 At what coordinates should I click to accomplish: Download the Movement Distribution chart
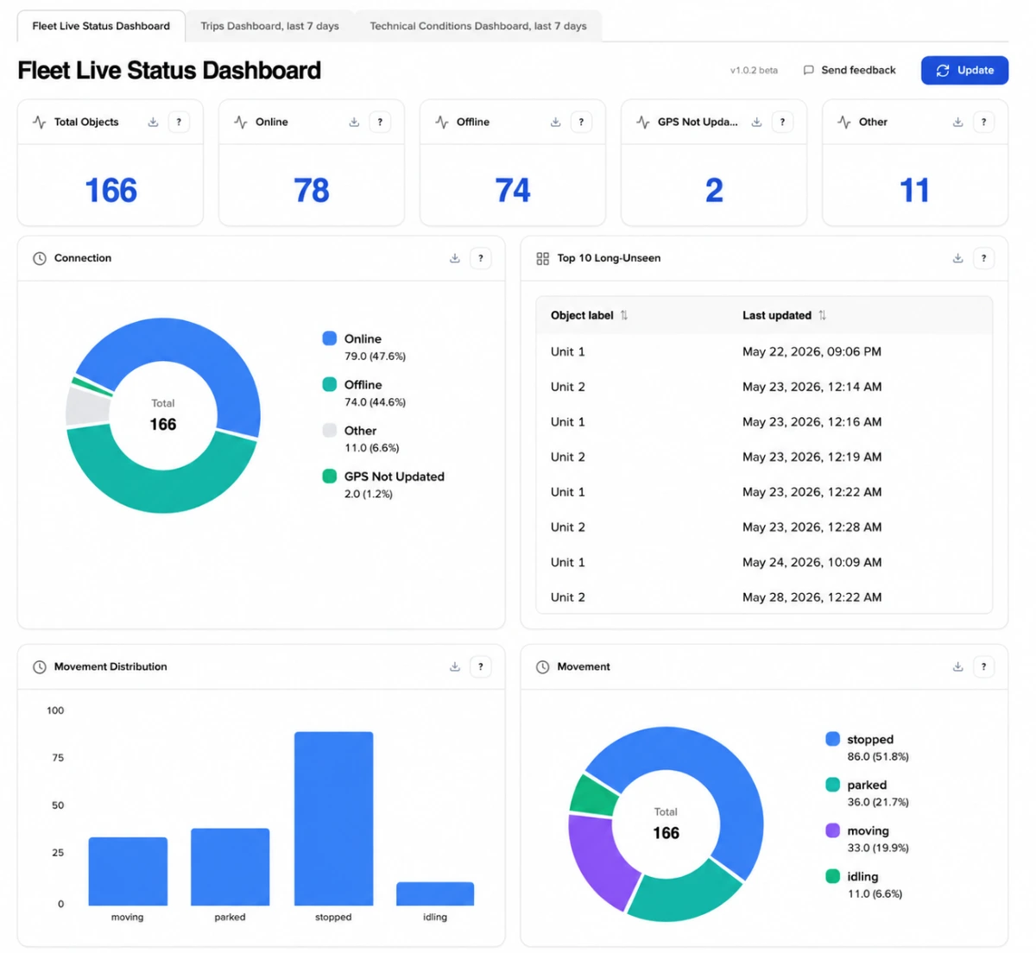[x=455, y=666]
